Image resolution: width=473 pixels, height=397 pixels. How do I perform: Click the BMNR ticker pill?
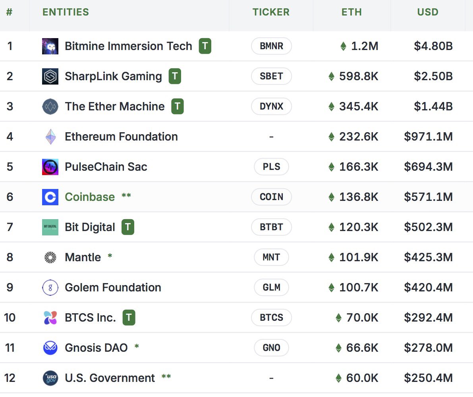271,46
